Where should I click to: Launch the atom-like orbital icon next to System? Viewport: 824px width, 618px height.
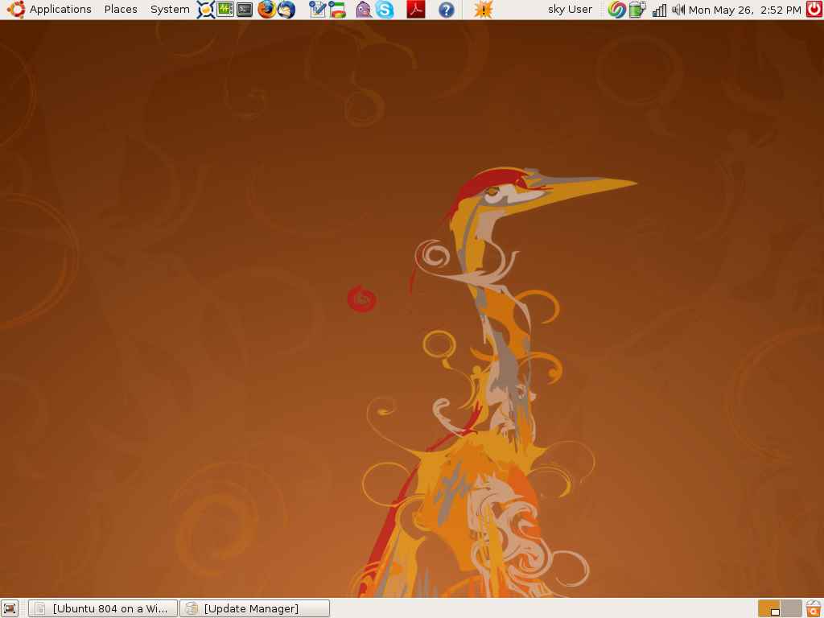[x=205, y=10]
